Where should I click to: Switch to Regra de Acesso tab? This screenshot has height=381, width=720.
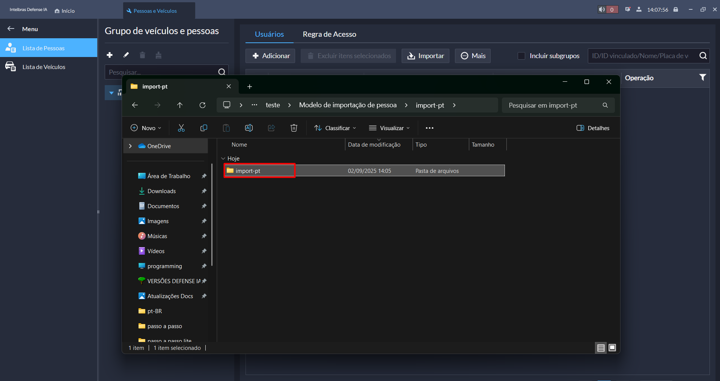click(329, 34)
